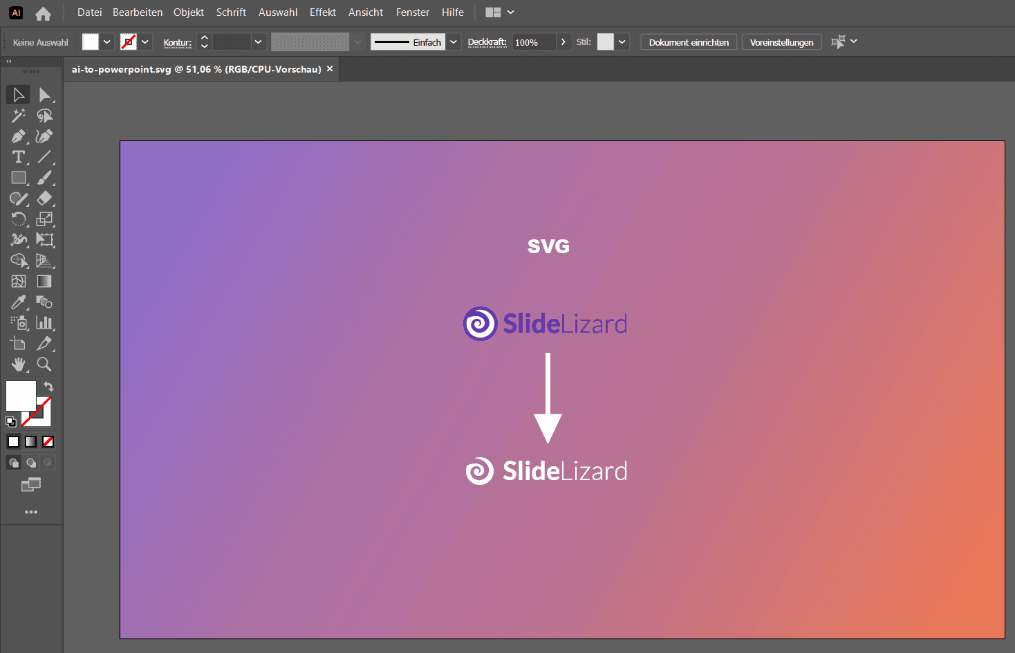The image size is (1015, 653).
Task: Set paint mode to Color
Action: [x=13, y=441]
